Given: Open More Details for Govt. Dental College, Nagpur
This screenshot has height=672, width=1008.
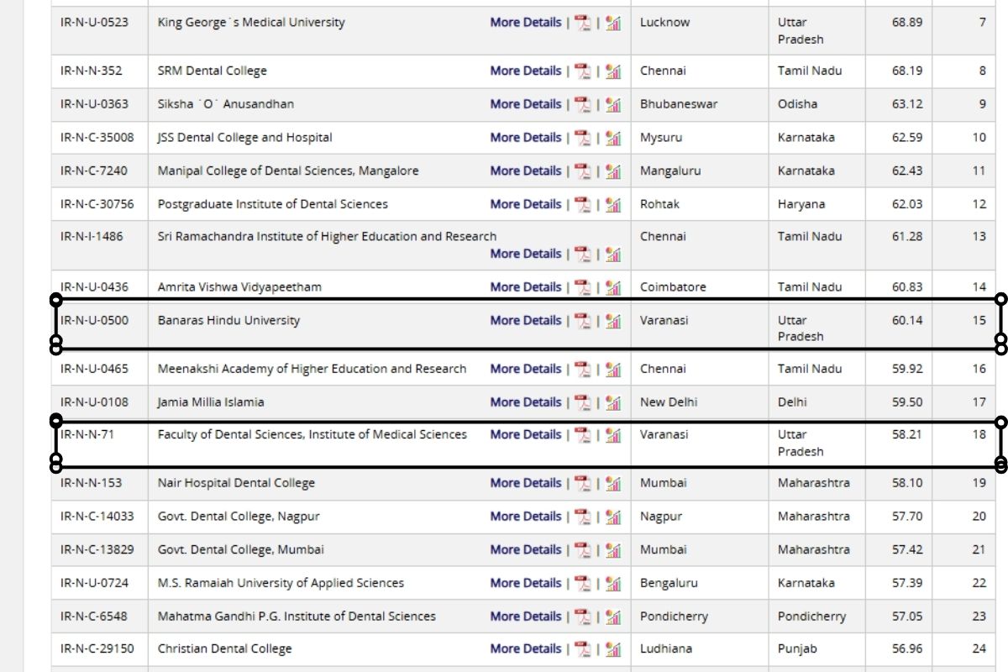Looking at the screenshot, I should [526, 516].
